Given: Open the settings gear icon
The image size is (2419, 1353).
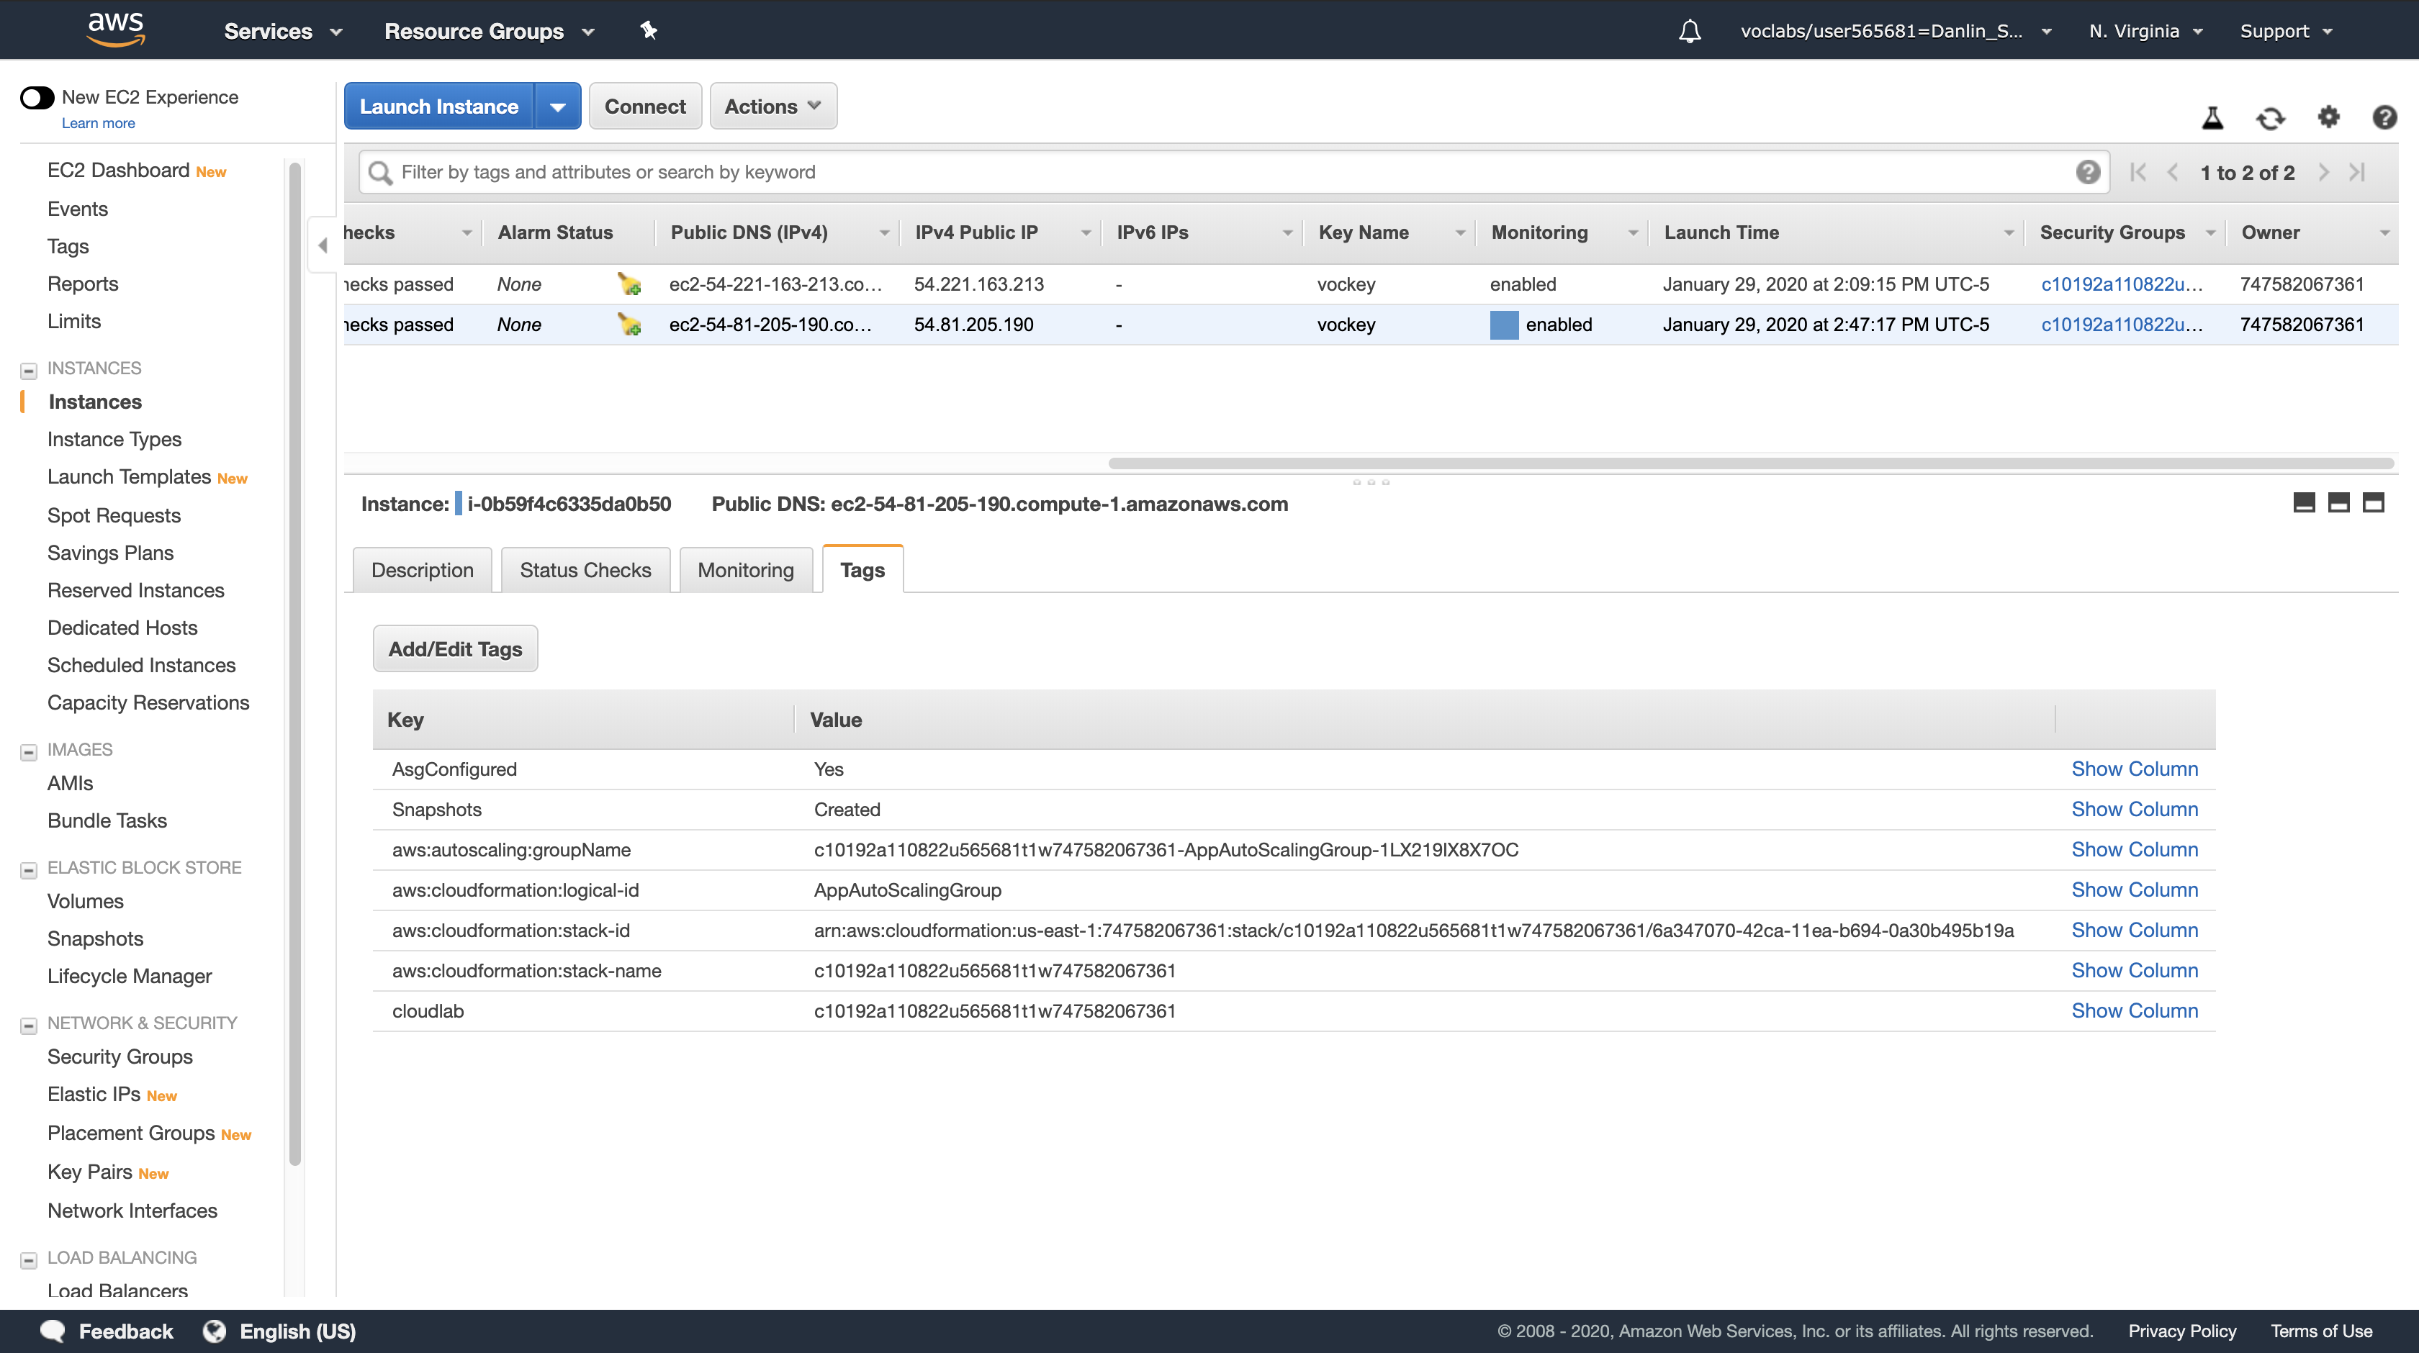Looking at the screenshot, I should click(2328, 117).
